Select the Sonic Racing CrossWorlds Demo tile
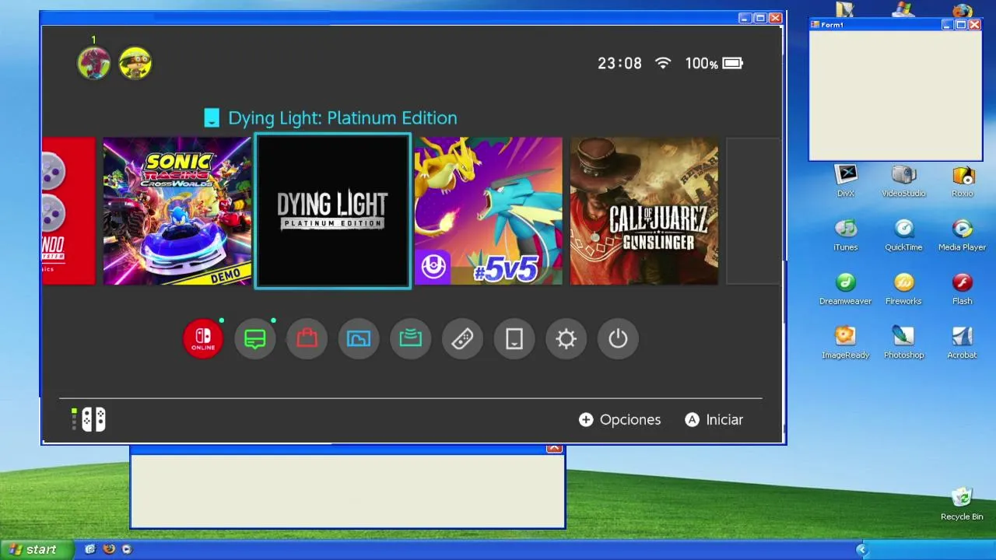The height and width of the screenshot is (560, 996). point(177,212)
